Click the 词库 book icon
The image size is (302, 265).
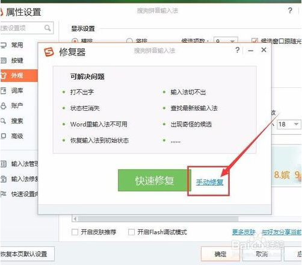(x=4, y=91)
